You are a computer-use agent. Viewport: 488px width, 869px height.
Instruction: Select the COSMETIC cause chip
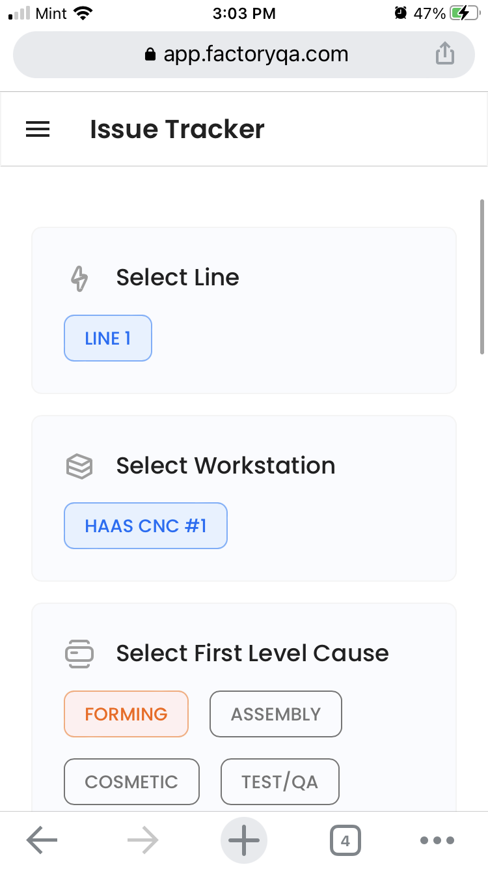click(x=131, y=782)
